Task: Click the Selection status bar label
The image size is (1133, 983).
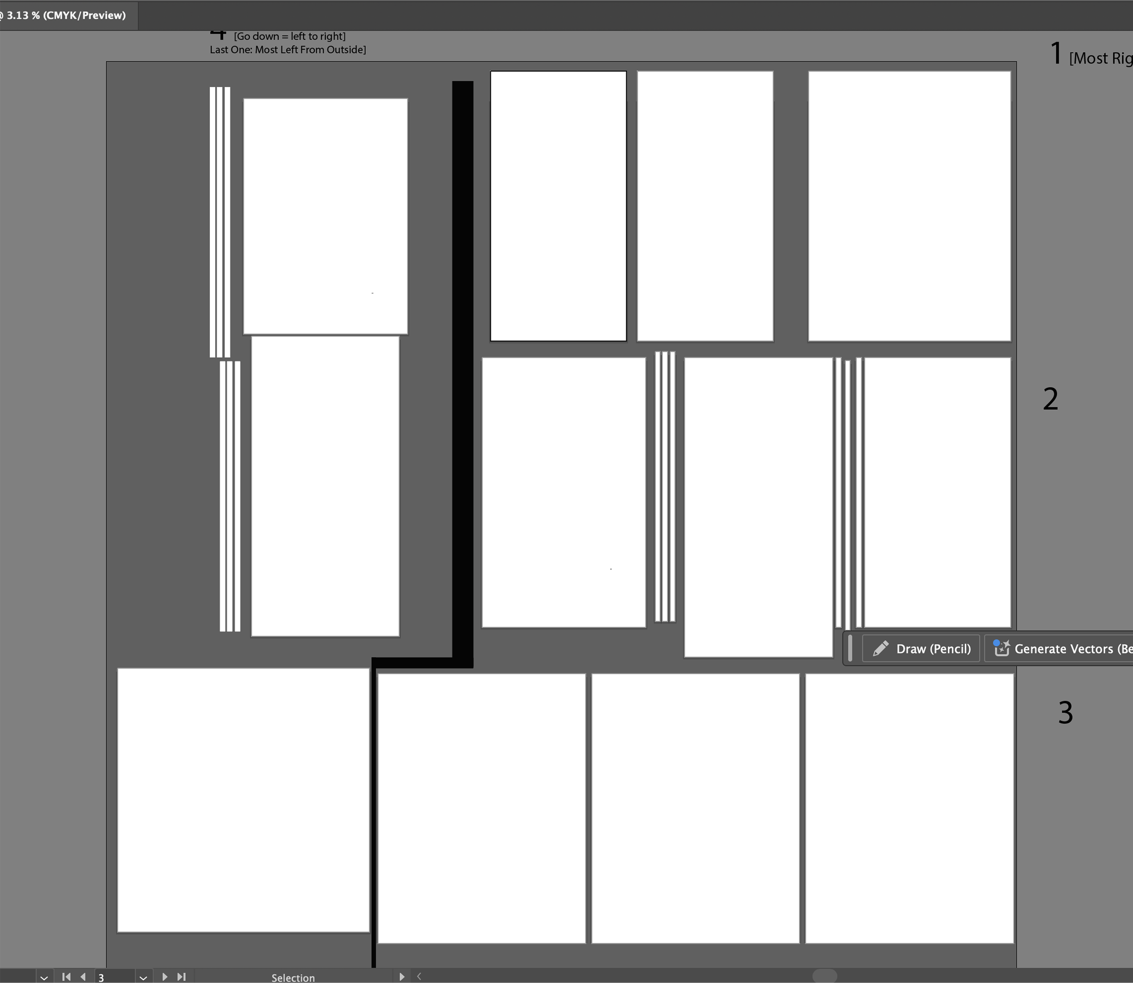Action: 293,978
